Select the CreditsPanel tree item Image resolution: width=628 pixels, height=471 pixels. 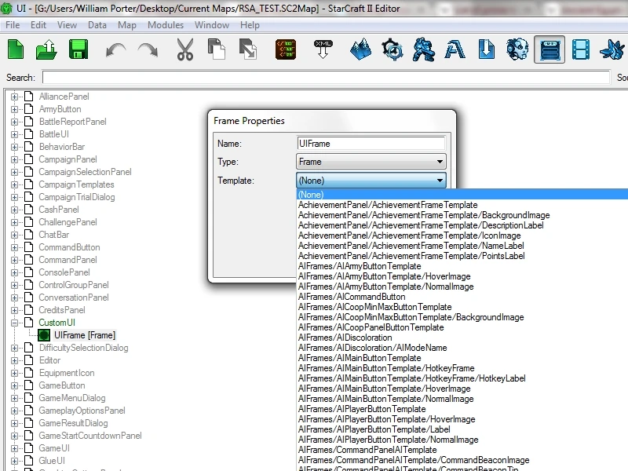(x=62, y=310)
